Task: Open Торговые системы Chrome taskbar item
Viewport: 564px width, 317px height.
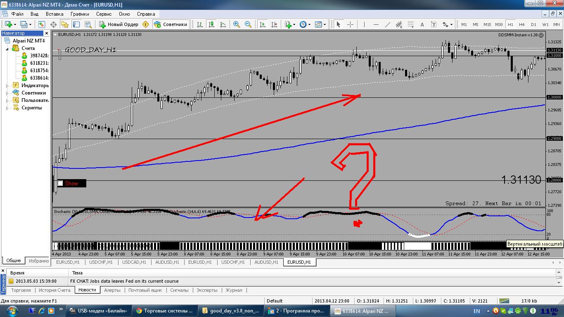Action: coord(165,310)
